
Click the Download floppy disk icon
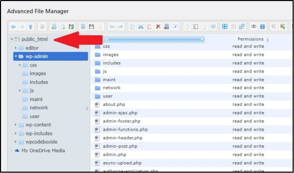coord(92,27)
